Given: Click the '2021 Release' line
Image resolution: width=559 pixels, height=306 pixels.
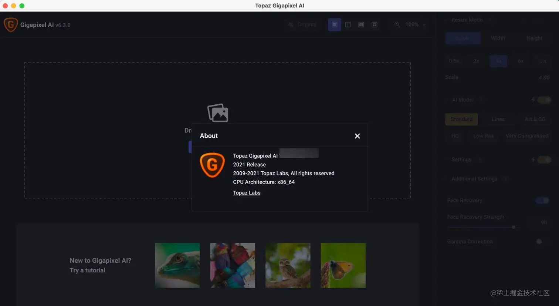Looking at the screenshot, I should [249, 165].
